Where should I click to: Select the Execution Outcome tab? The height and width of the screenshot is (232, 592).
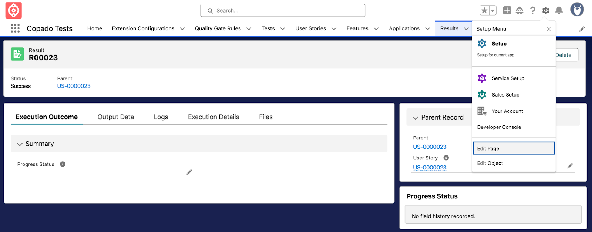[47, 117]
